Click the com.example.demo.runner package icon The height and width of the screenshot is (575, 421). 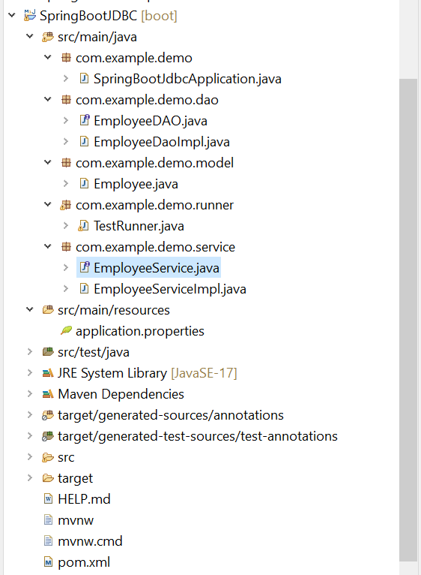[65, 205]
